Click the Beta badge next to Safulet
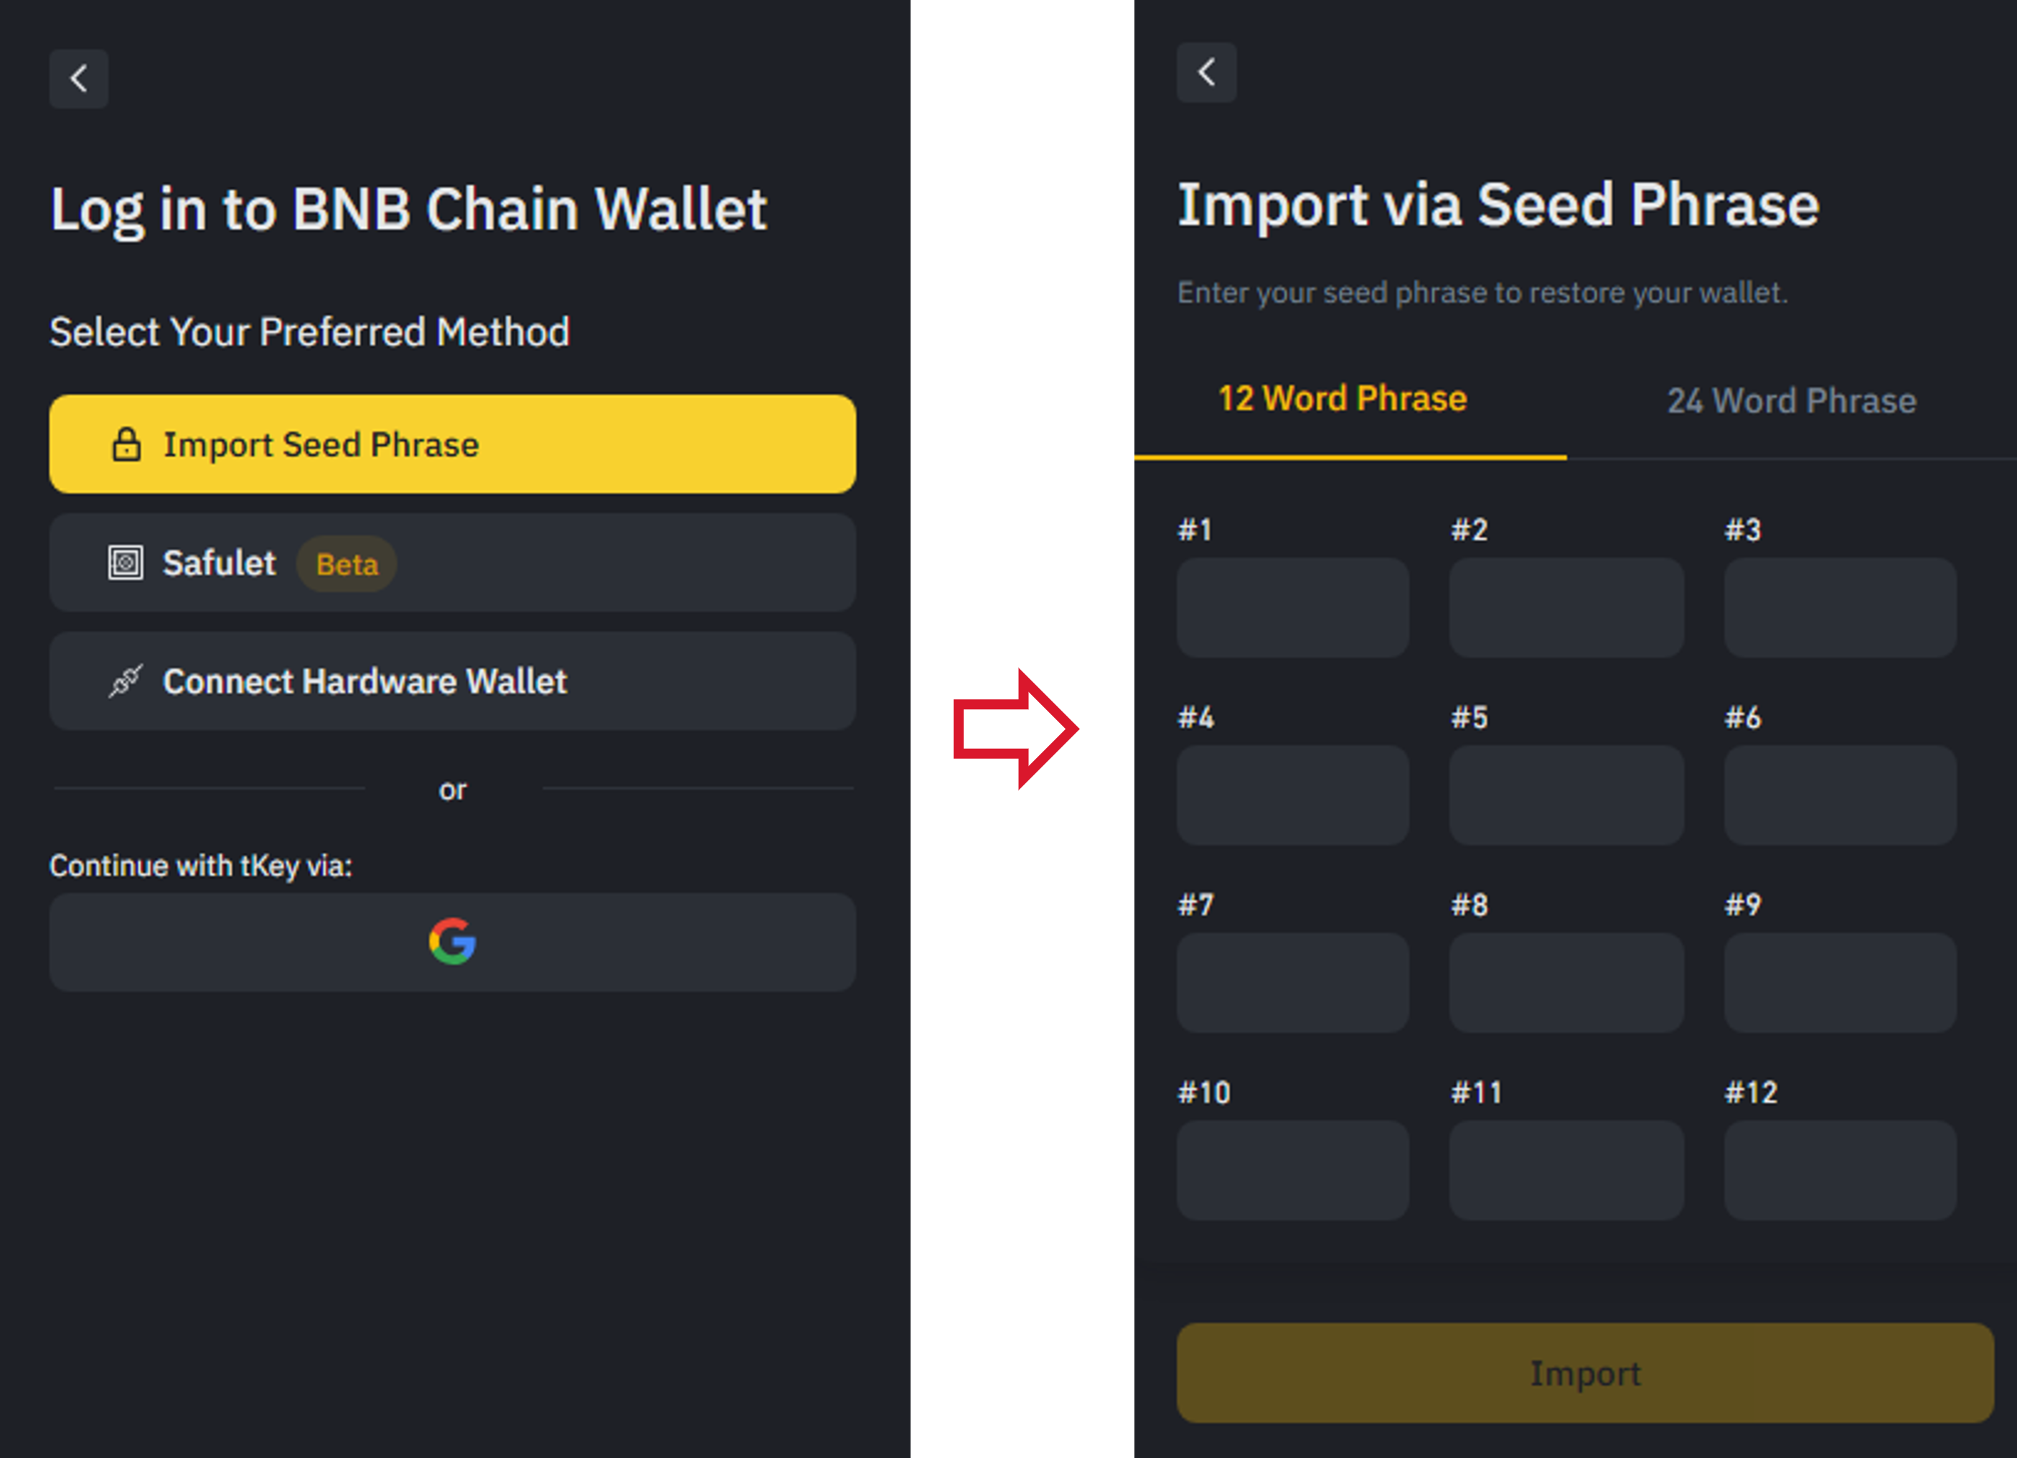This screenshot has height=1458, width=2017. 346,564
